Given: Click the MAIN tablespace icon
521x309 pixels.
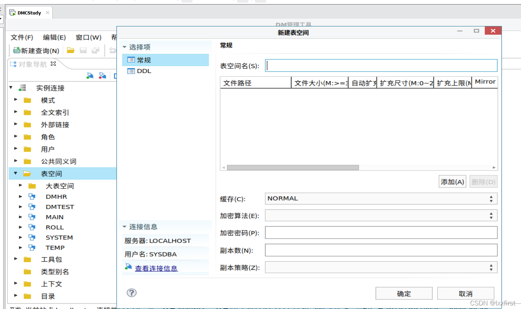Looking at the screenshot, I should coord(32,217).
